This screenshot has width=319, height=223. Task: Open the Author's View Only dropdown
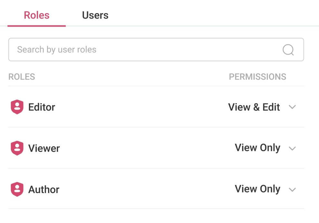coord(257,189)
